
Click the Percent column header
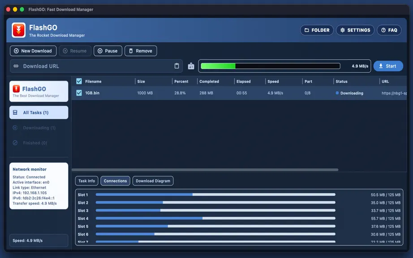[x=181, y=82]
